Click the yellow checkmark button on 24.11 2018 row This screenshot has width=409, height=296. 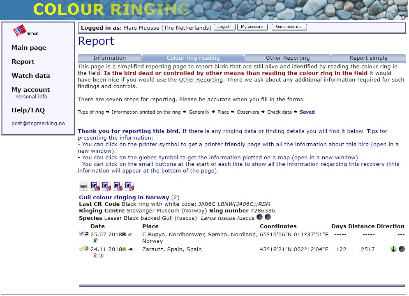(x=81, y=248)
